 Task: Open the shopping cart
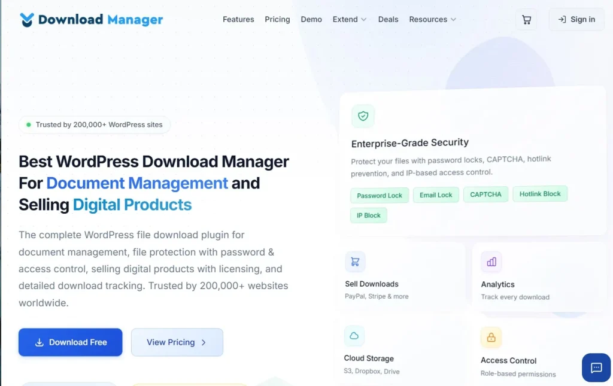point(526,20)
